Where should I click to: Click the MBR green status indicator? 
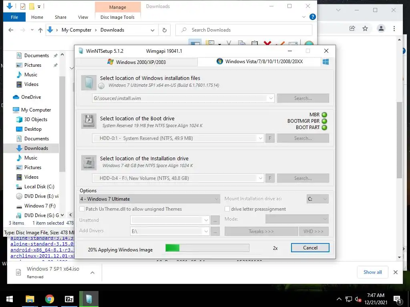tap(324, 115)
